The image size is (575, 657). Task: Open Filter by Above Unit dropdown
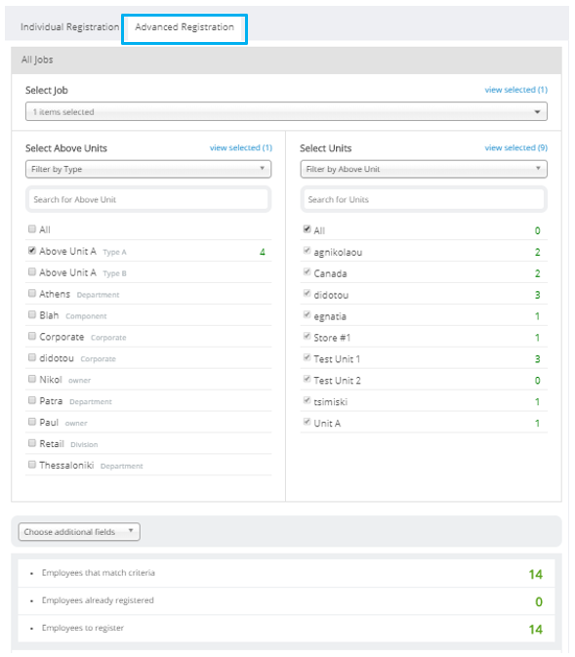tap(424, 169)
